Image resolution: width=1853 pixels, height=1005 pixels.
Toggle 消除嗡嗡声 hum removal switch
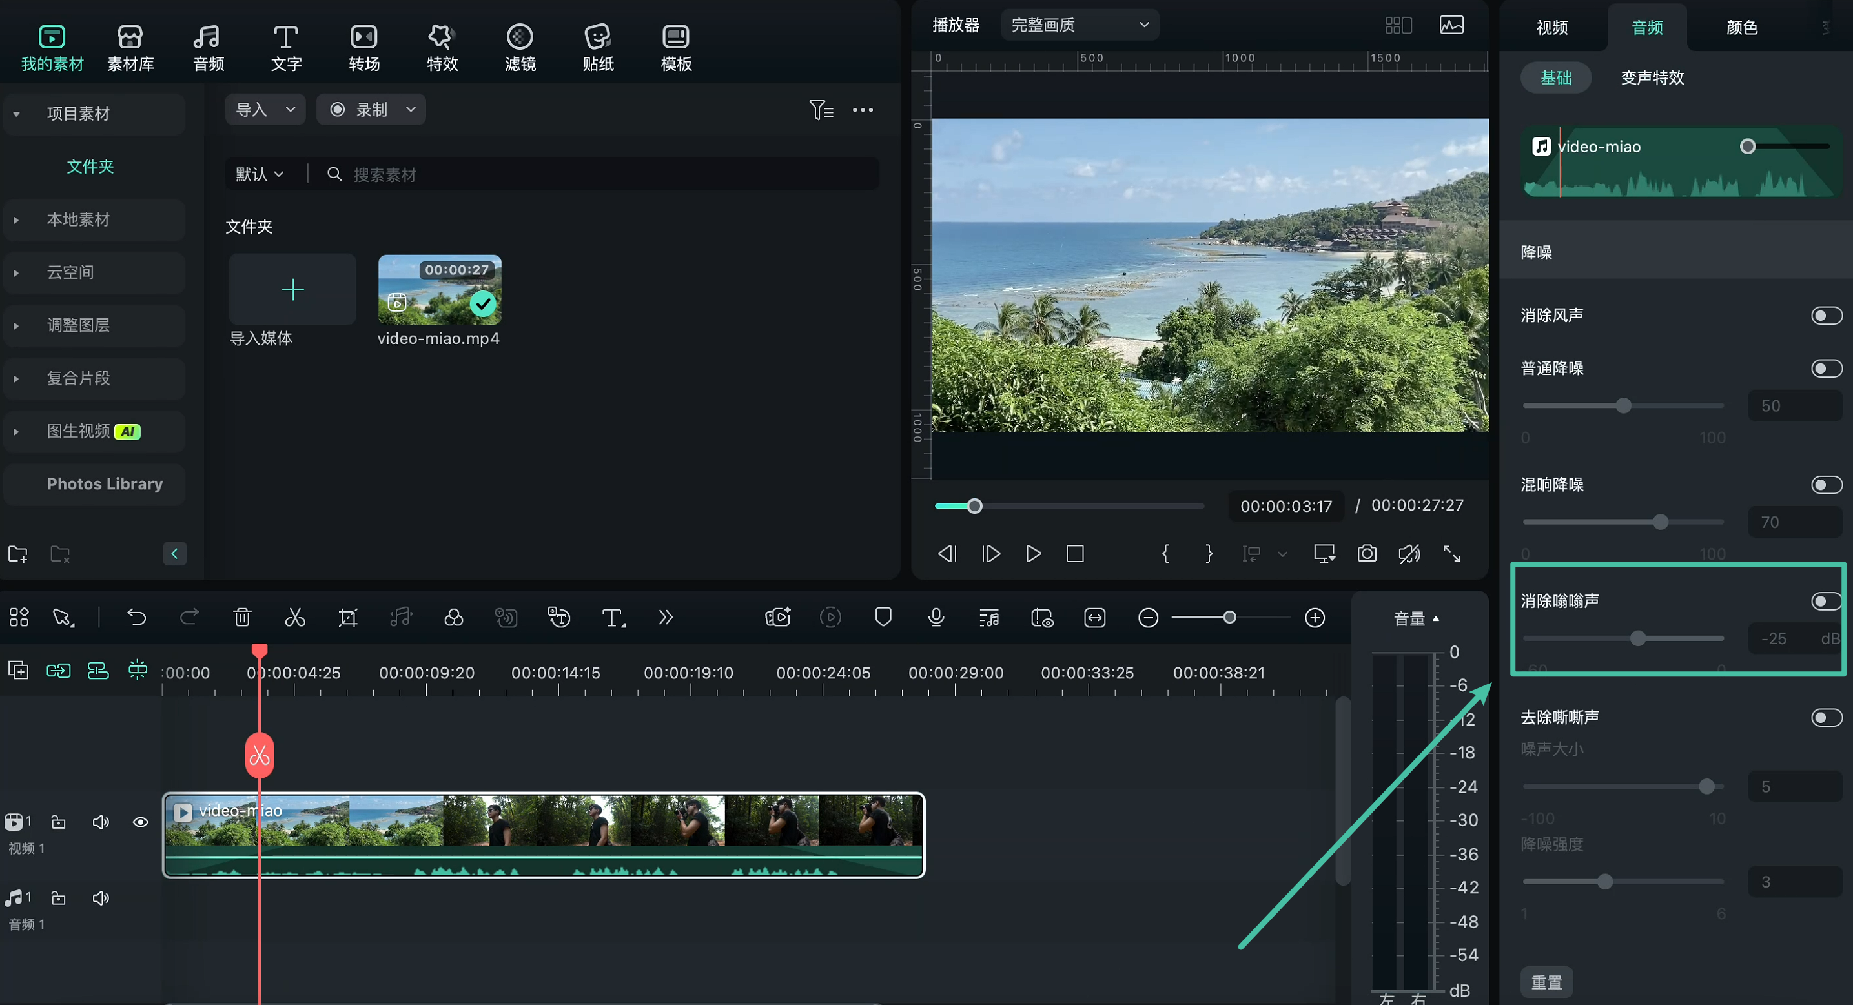pyautogui.click(x=1826, y=601)
